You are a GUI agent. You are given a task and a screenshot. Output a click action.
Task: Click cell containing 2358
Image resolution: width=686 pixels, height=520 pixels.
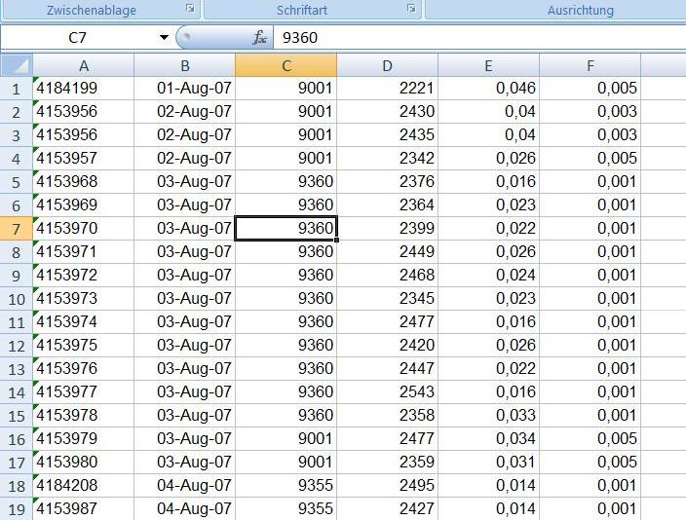(x=387, y=416)
